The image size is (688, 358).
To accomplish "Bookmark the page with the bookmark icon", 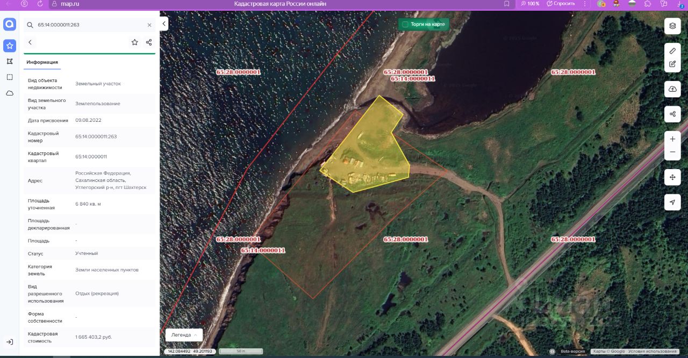I will tap(507, 4).
